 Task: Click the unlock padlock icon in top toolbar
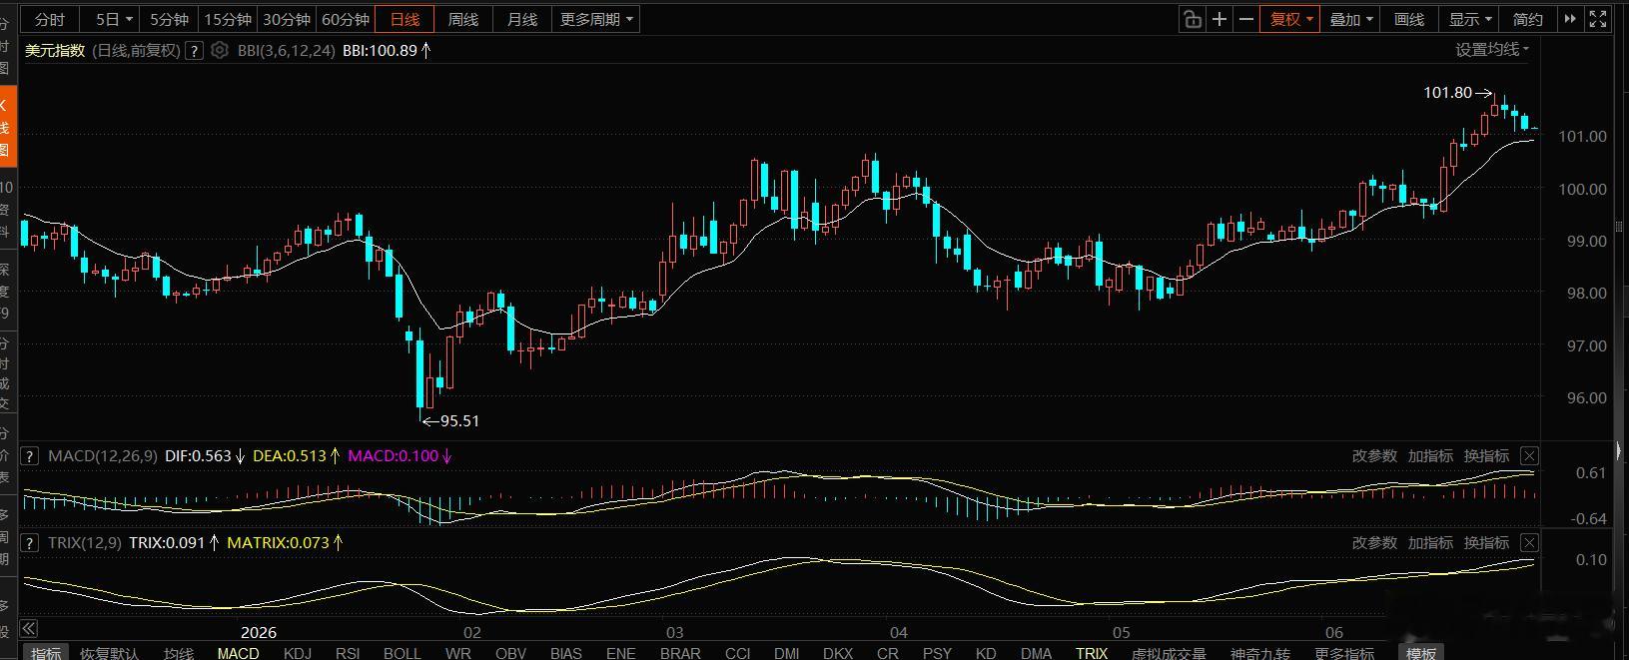(x=1192, y=19)
